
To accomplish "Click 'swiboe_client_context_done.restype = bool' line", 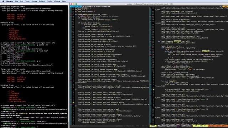I will point(99,109).
